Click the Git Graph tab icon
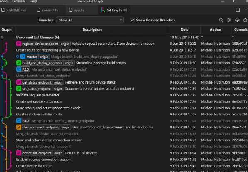248x172 pixels. [x=103, y=10]
